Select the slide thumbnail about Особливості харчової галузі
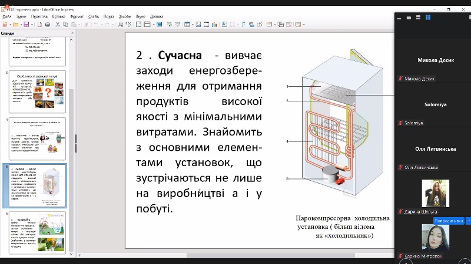471x264 pixels. point(38,92)
